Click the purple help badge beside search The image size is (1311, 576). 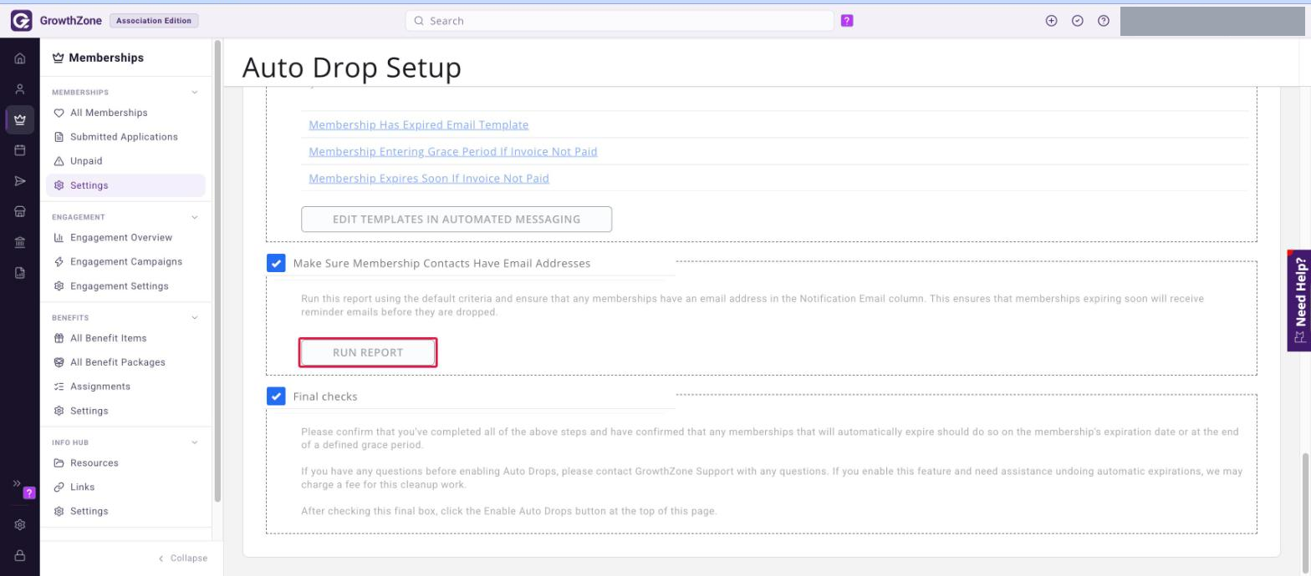click(x=847, y=21)
